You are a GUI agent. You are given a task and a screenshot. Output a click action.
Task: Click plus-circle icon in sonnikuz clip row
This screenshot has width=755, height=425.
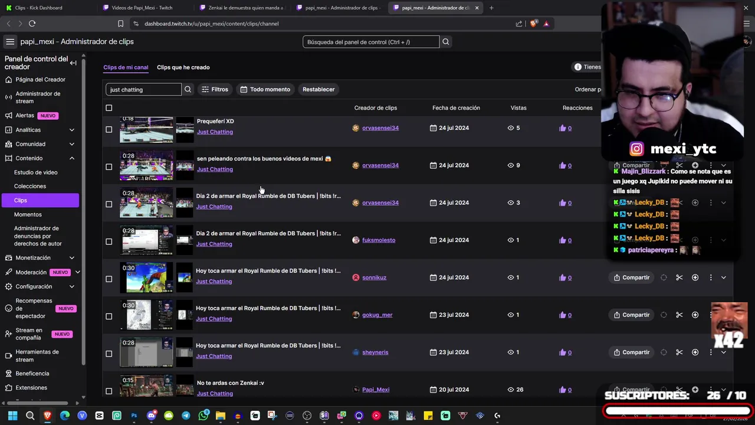coord(695,277)
